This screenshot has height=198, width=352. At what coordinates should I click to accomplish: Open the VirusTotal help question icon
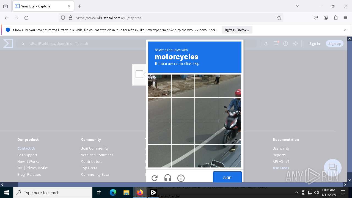click(285, 43)
